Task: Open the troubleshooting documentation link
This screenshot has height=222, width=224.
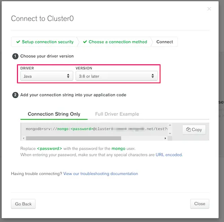Action: coord(100,174)
